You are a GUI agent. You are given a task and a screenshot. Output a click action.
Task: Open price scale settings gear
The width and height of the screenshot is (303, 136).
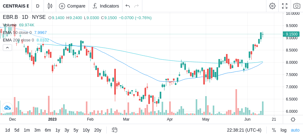[293, 119]
